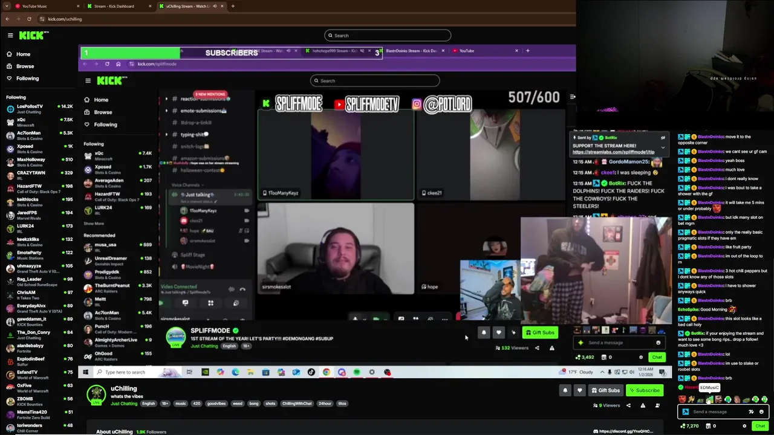Click the ChillingWithChat tag
The width and height of the screenshot is (774, 435).
pos(296,404)
